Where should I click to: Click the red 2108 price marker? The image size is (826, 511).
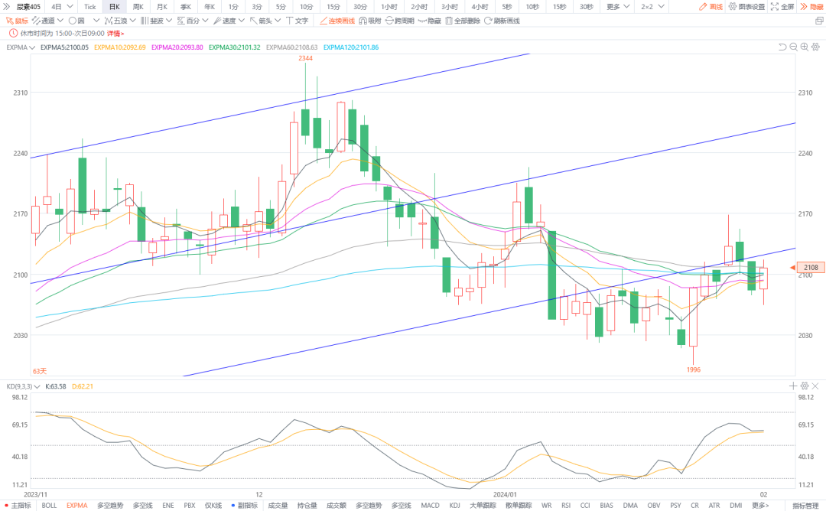point(810,268)
